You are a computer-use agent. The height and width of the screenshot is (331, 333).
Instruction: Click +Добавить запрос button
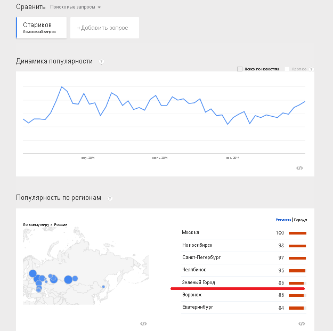pyautogui.click(x=104, y=28)
